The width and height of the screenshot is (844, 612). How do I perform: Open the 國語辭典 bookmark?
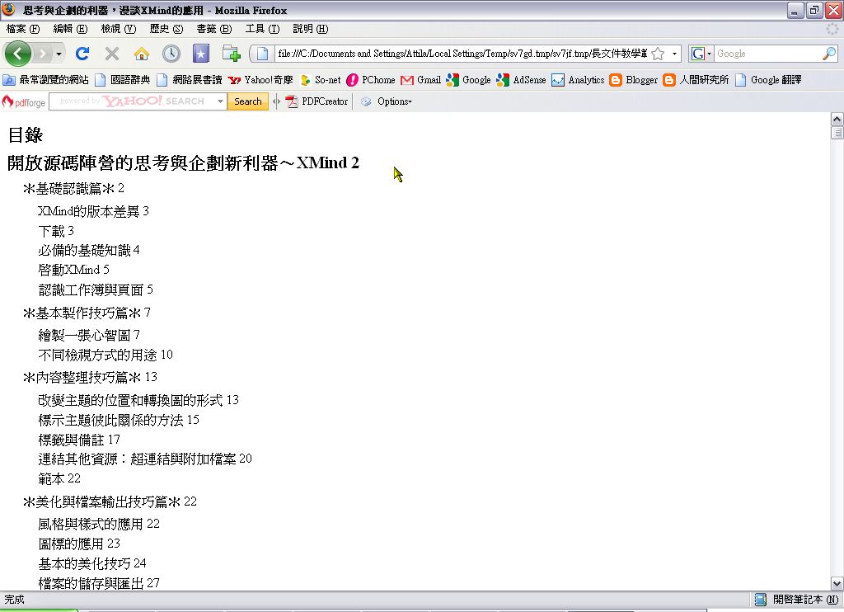click(123, 80)
